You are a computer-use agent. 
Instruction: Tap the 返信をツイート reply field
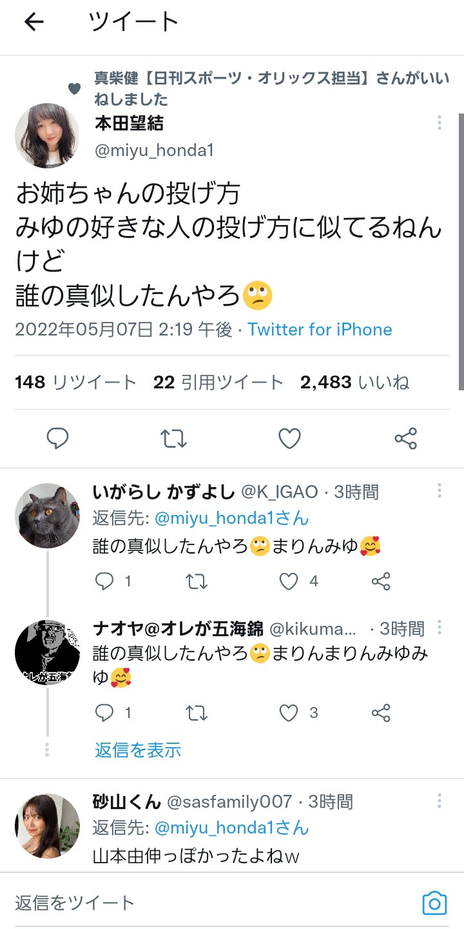[193, 903]
